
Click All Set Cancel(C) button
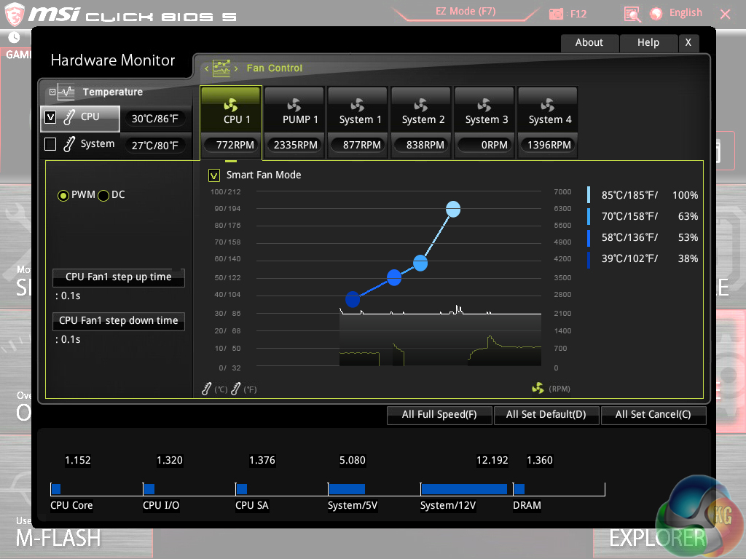(653, 414)
